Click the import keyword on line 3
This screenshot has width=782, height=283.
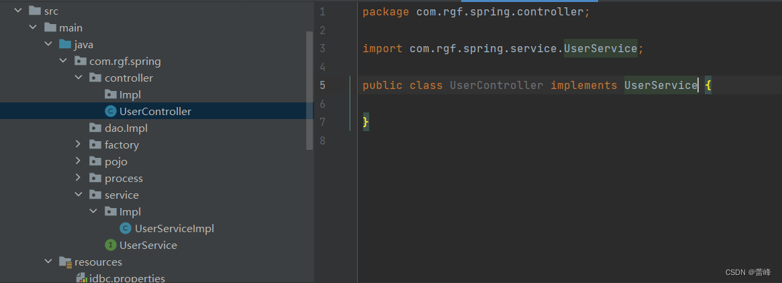pos(383,49)
